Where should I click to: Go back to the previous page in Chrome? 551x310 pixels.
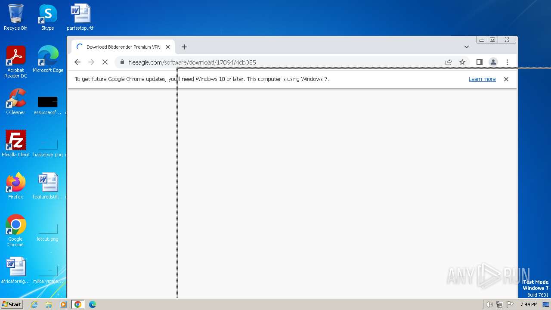click(x=77, y=62)
